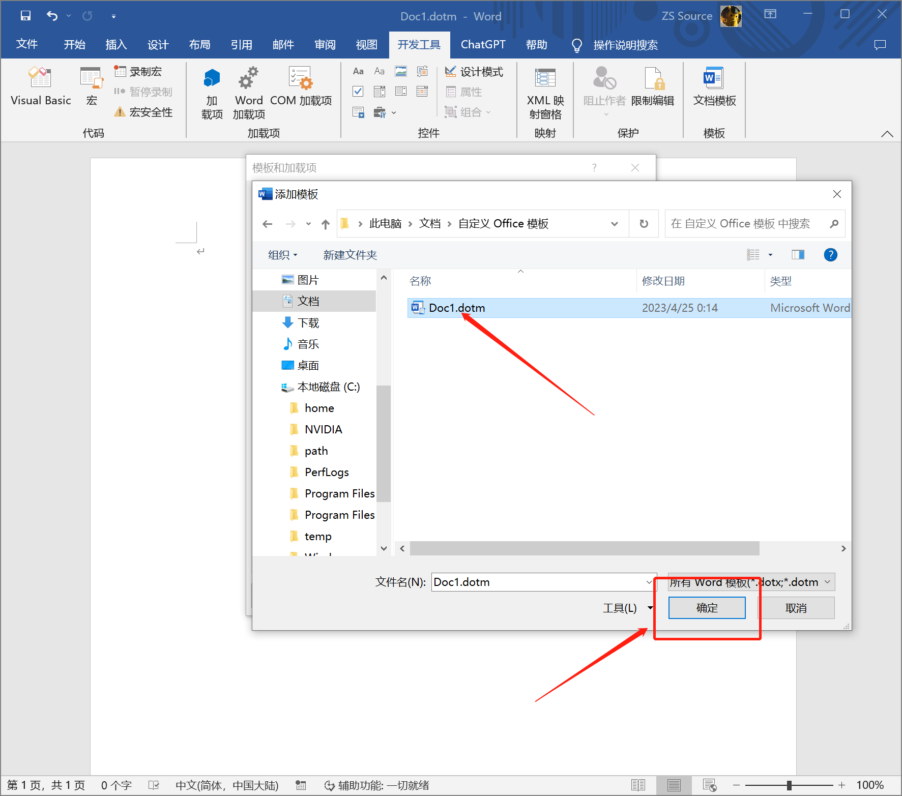Open the file dialog help icon
Image resolution: width=902 pixels, height=796 pixels.
[830, 255]
